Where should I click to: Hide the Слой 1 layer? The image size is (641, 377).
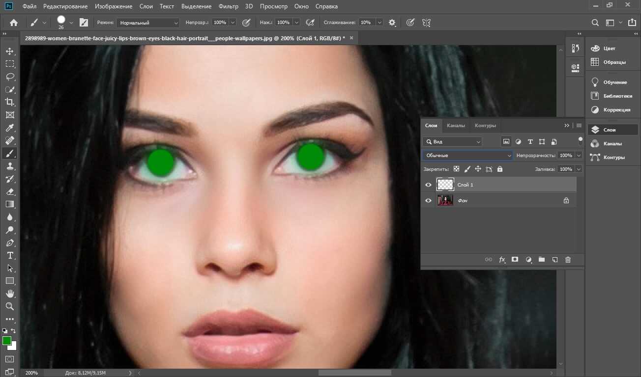click(x=428, y=185)
